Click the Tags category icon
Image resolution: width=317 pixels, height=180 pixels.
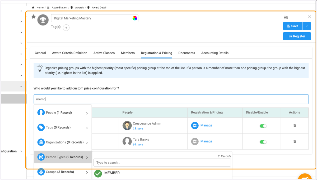point(41,127)
